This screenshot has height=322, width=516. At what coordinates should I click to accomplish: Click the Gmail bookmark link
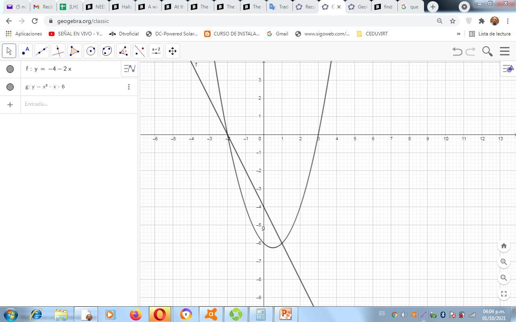pos(278,34)
